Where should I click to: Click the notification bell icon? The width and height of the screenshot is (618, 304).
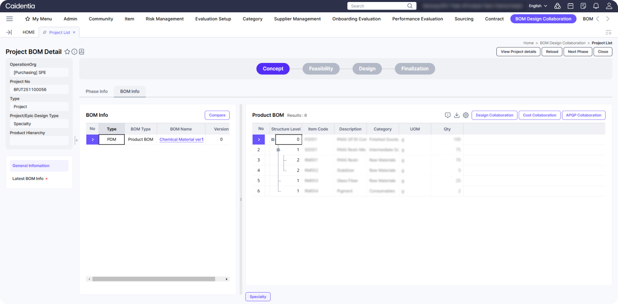pyautogui.click(x=596, y=6)
